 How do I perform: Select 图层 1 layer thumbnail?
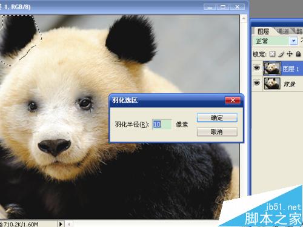(x=272, y=68)
